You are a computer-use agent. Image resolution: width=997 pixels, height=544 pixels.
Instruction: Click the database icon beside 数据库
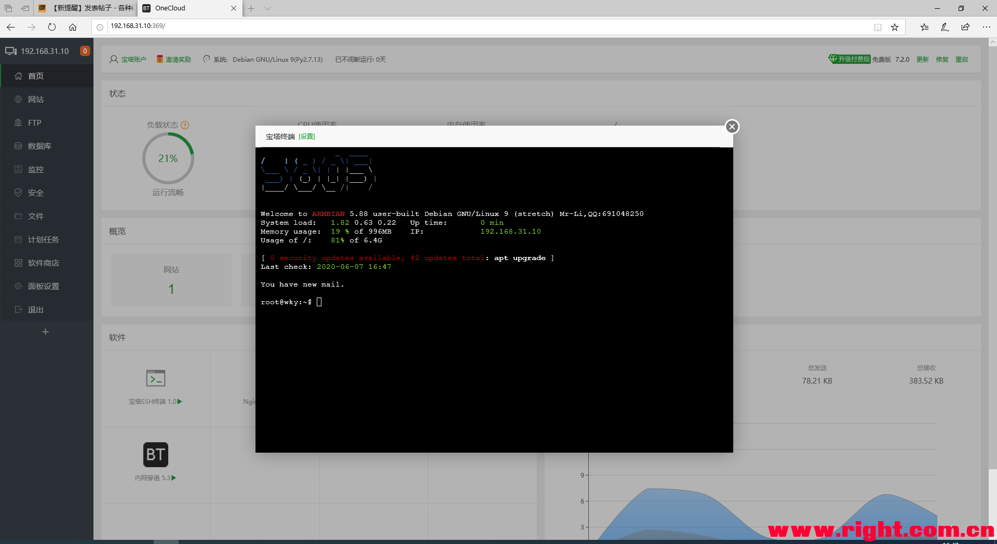tap(18, 146)
